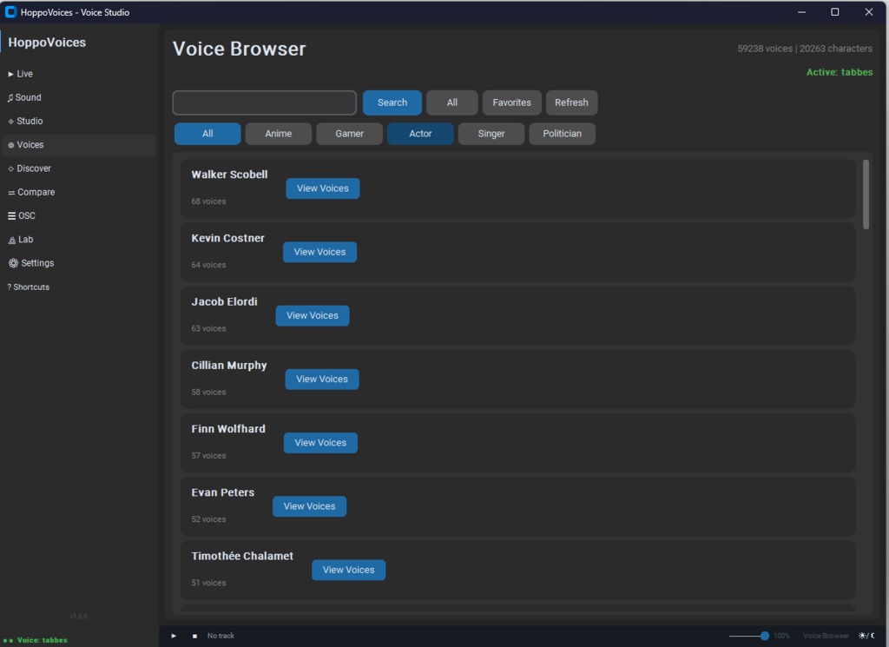
Task: Toggle the light/dark theme icon
Action: click(866, 636)
